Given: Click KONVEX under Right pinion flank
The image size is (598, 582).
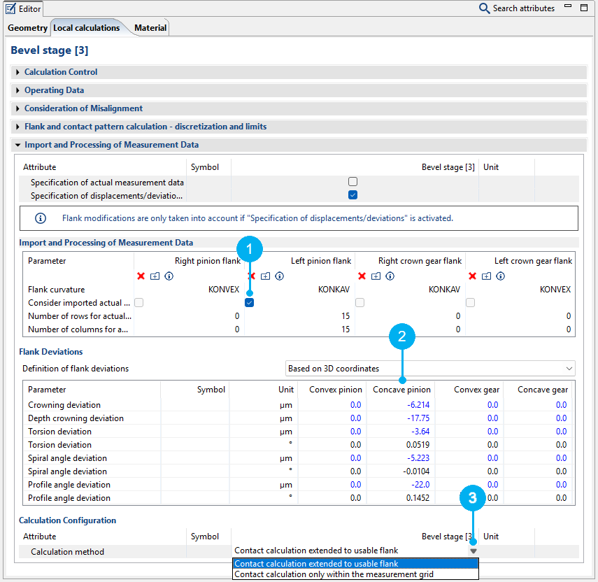Looking at the screenshot, I should [224, 290].
